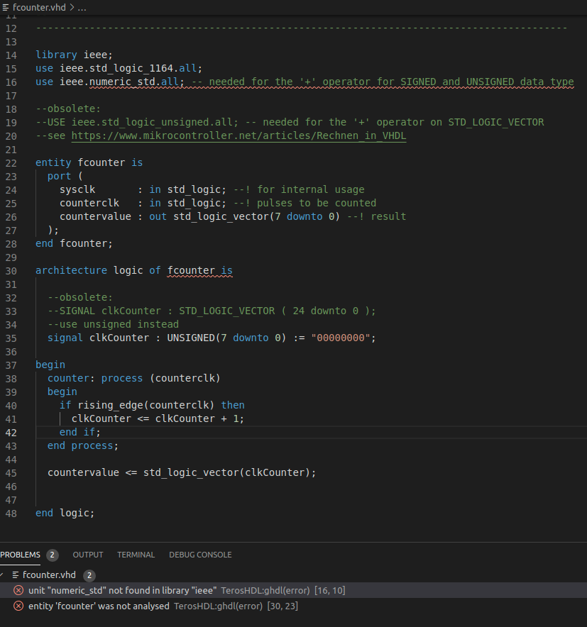
Task: Select the "entity 'fcounter' was not analysed" error
Action: click(x=99, y=606)
